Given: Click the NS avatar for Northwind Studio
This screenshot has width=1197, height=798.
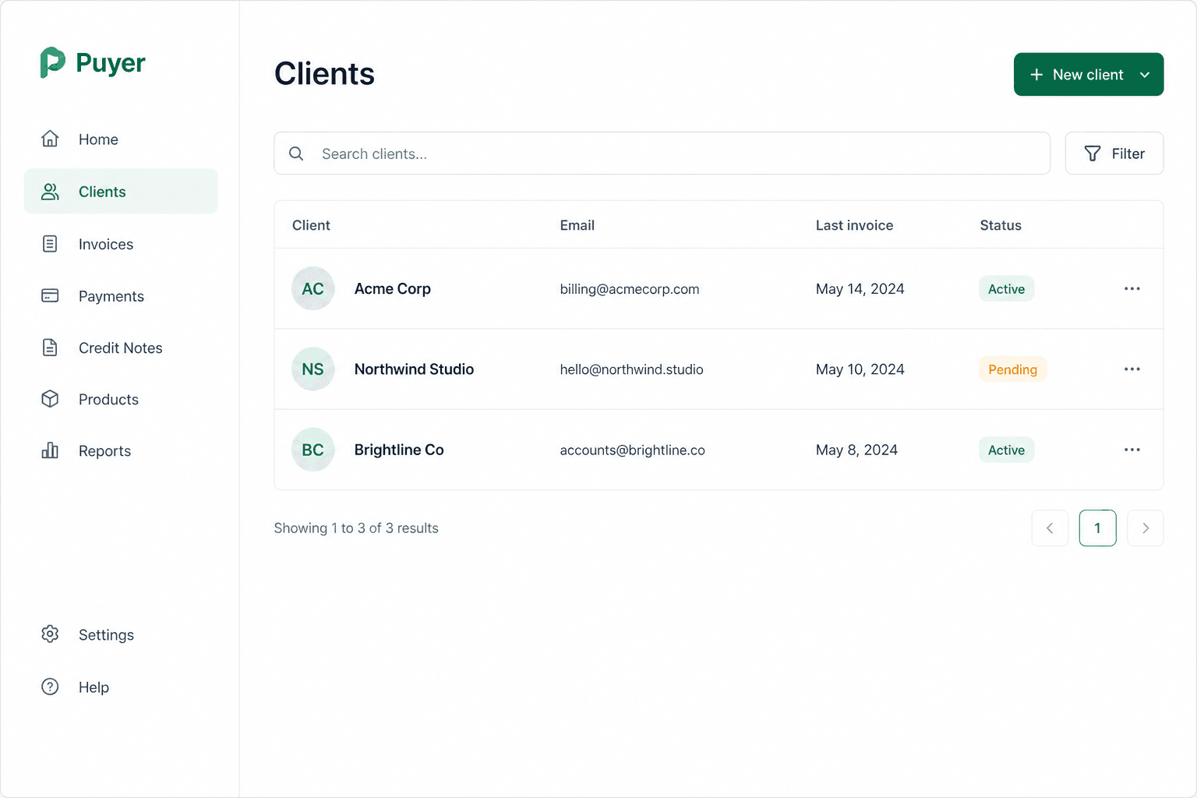Looking at the screenshot, I should tap(312, 369).
